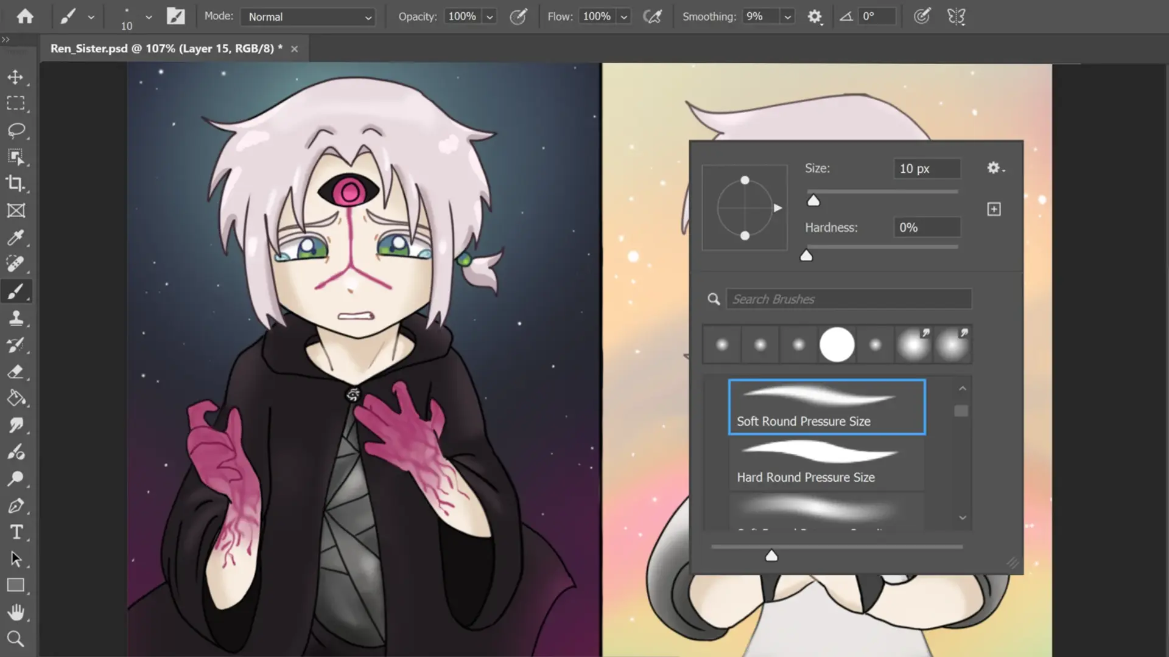Toggle pressure for opacity

(518, 16)
